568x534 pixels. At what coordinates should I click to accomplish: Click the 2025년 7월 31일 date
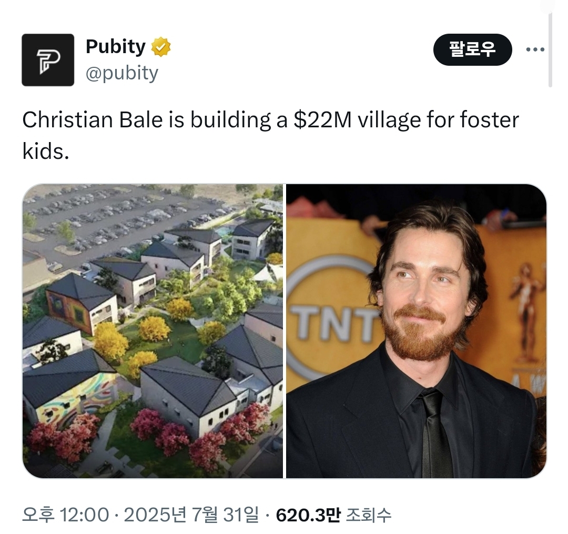(192, 515)
